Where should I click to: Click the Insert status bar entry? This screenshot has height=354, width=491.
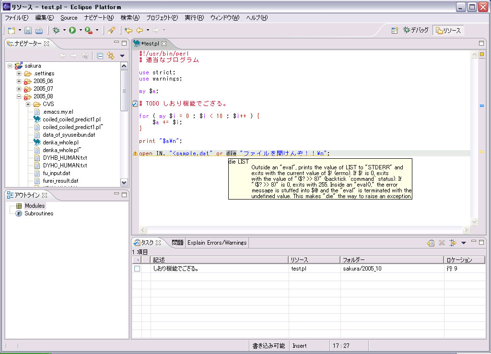pyautogui.click(x=300, y=346)
